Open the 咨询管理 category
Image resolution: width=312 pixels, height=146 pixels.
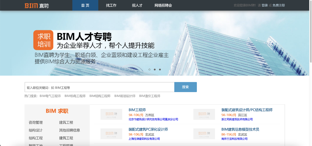36,122
